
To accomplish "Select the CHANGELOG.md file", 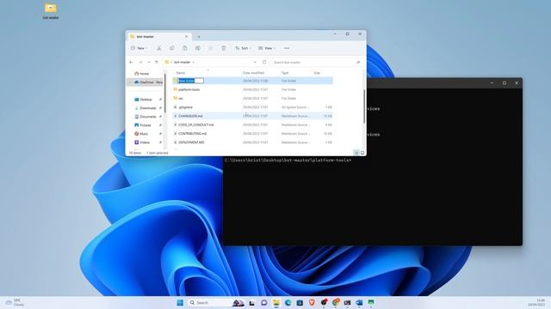I will click(252, 116).
